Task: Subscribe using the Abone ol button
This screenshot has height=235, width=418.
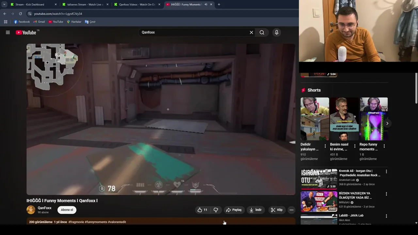Action: click(67, 210)
